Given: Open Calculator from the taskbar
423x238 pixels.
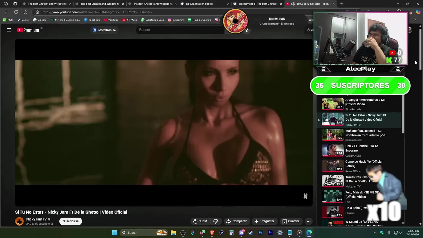Looking at the screenshot, I should tap(231, 233).
